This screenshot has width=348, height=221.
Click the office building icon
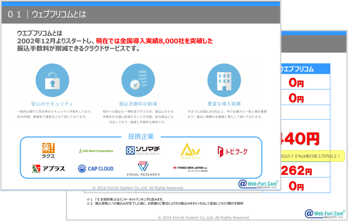tap(224, 80)
